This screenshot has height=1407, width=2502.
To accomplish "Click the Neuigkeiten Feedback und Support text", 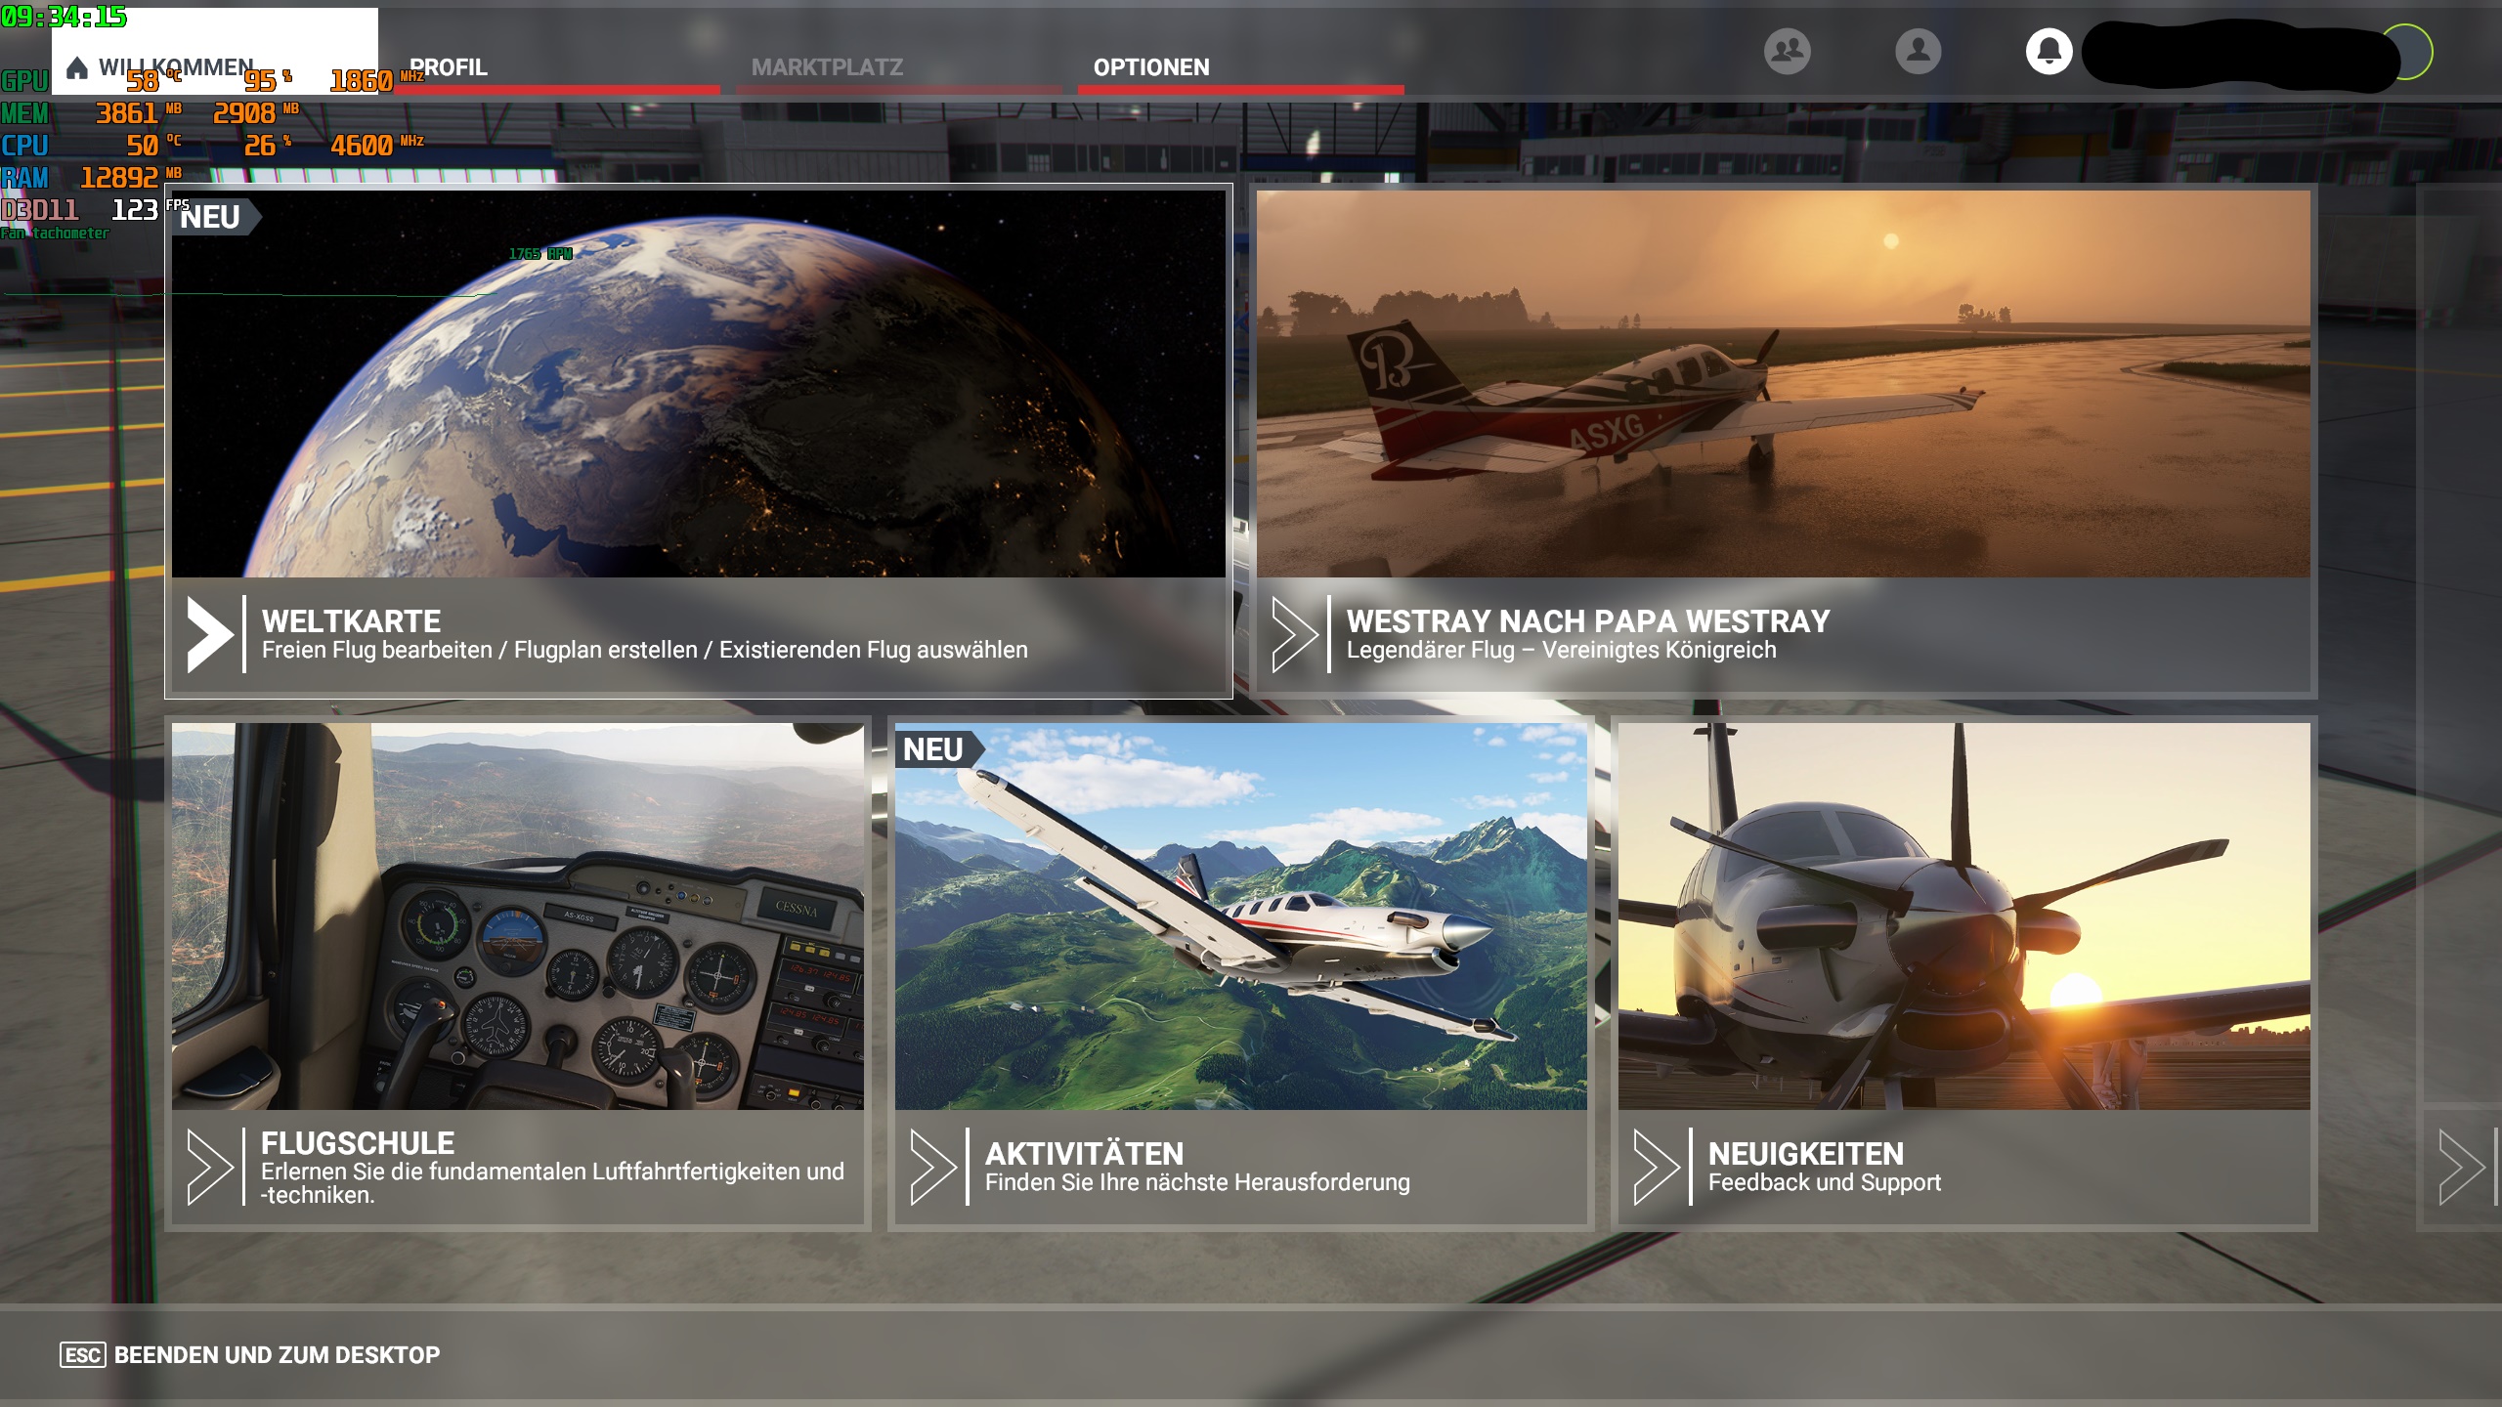I will pyautogui.click(x=1824, y=1183).
